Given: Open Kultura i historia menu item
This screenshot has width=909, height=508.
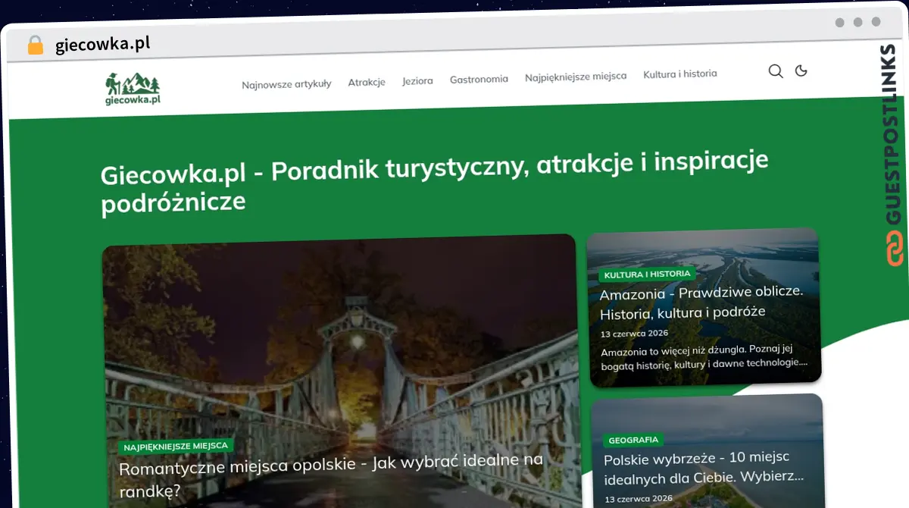Looking at the screenshot, I should pyautogui.click(x=680, y=74).
